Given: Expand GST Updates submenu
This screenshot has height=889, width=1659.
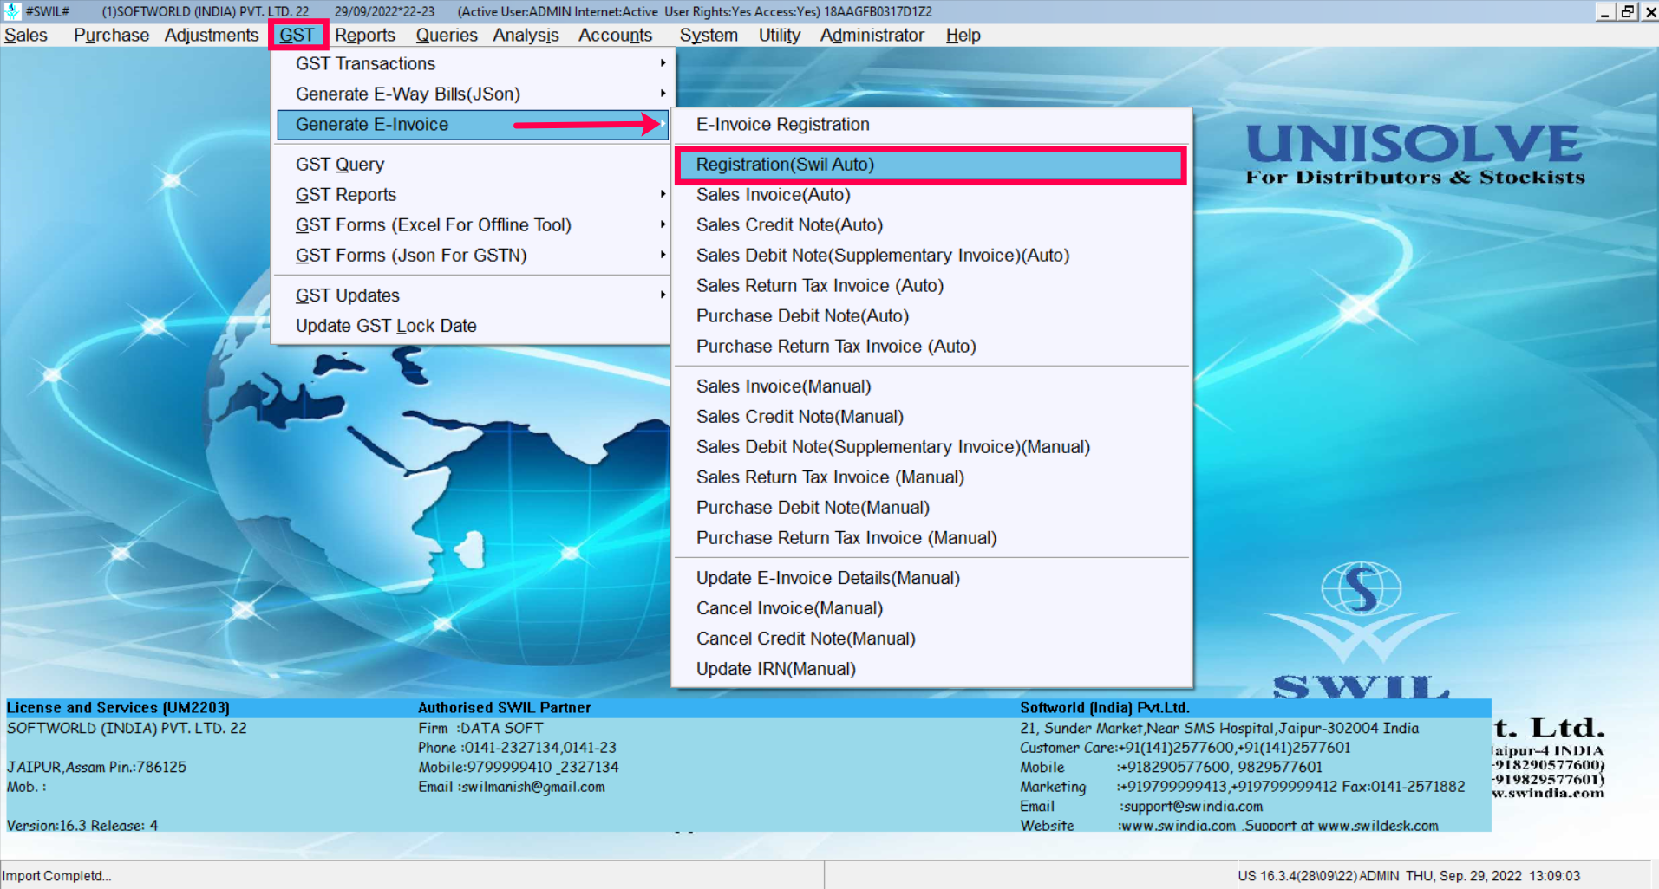Looking at the screenshot, I should (x=473, y=295).
